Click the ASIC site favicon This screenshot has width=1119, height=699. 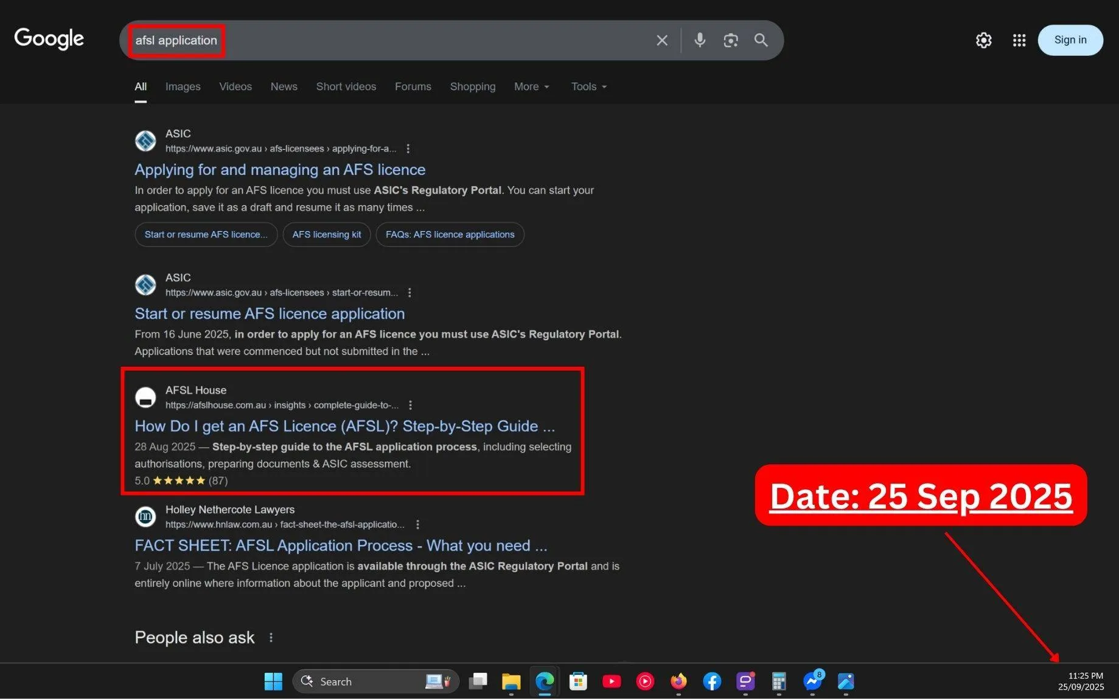(145, 141)
